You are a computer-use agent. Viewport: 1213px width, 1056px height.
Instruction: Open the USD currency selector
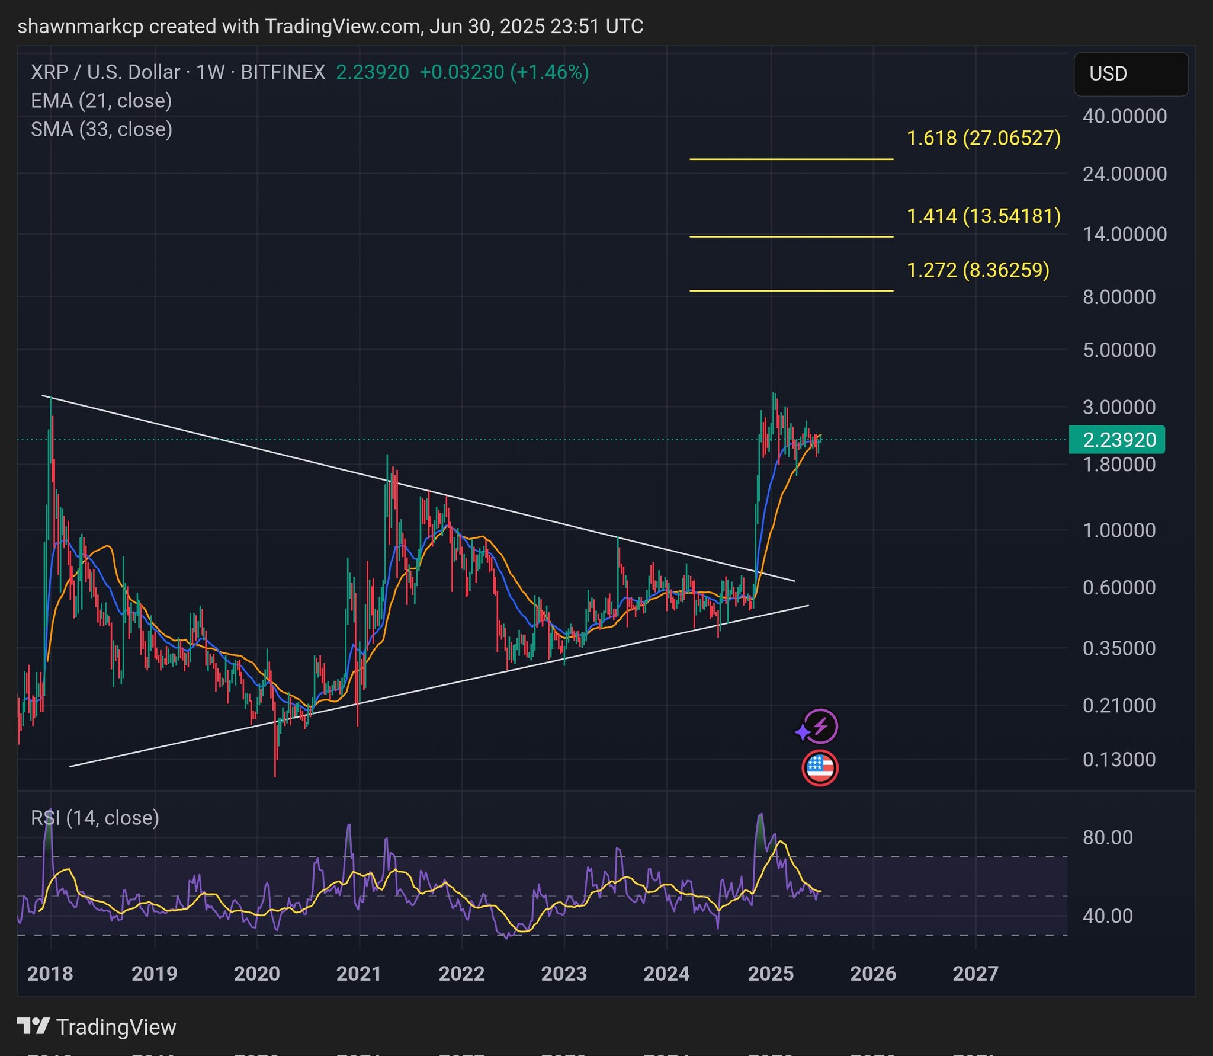point(1131,74)
